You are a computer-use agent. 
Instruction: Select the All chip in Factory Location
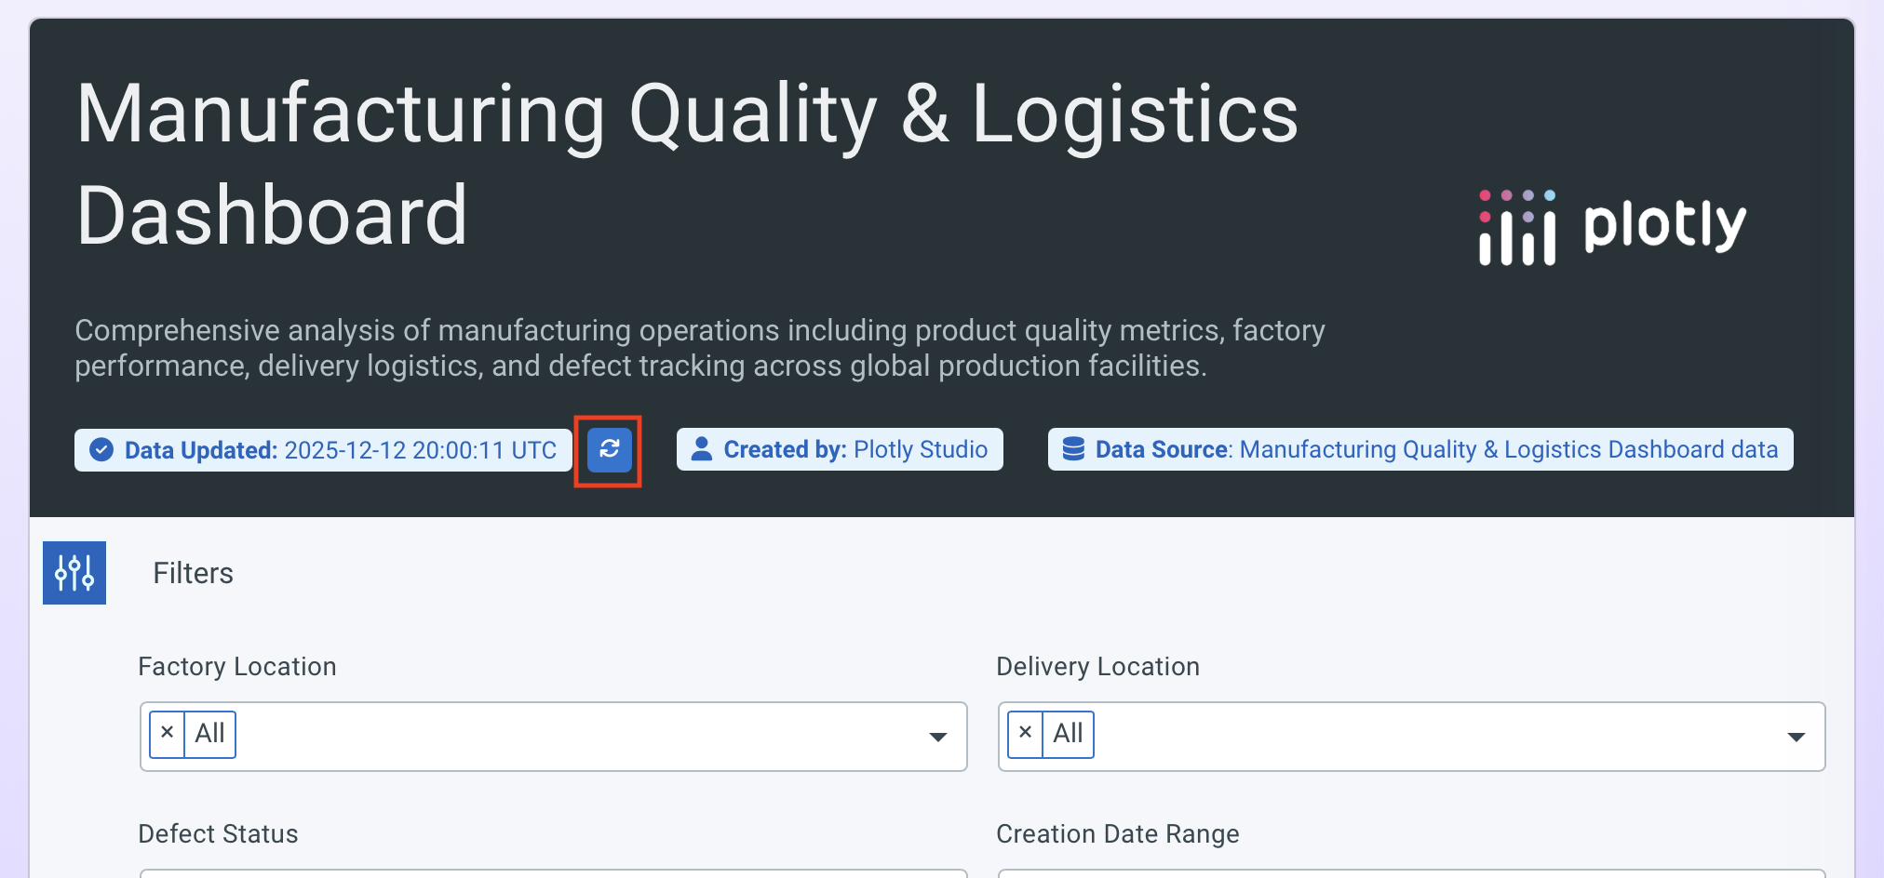[210, 734]
